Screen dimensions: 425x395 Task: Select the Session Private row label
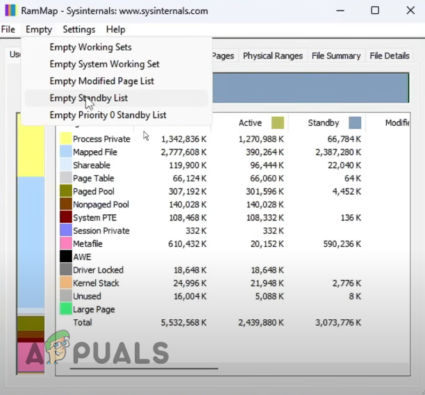coord(101,231)
